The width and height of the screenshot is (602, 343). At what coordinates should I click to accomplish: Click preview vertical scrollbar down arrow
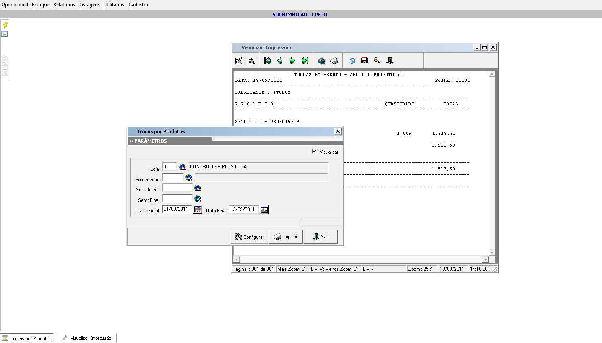point(492,253)
